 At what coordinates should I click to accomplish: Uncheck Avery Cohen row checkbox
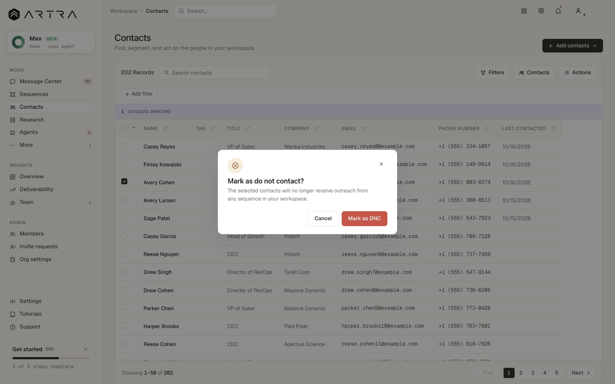tap(124, 181)
